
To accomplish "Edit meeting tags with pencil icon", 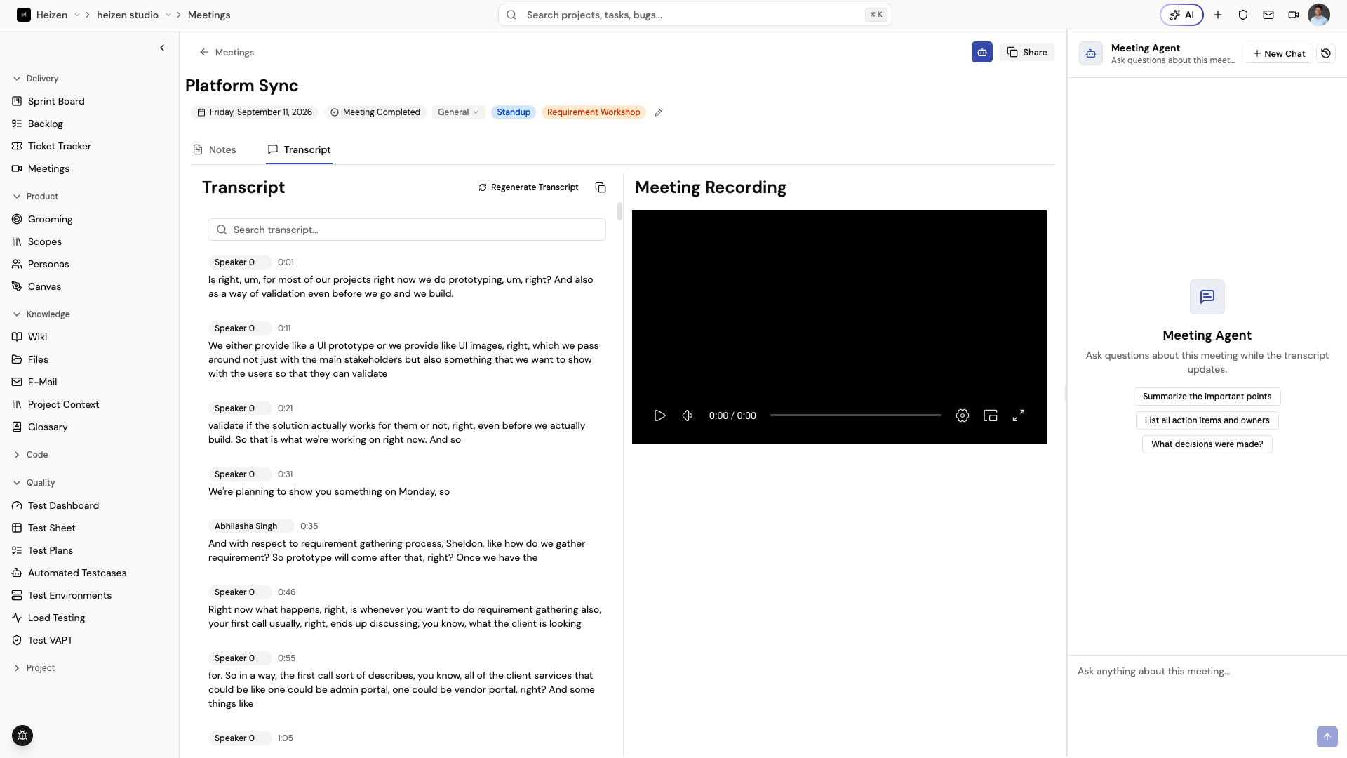I will [x=659, y=112].
